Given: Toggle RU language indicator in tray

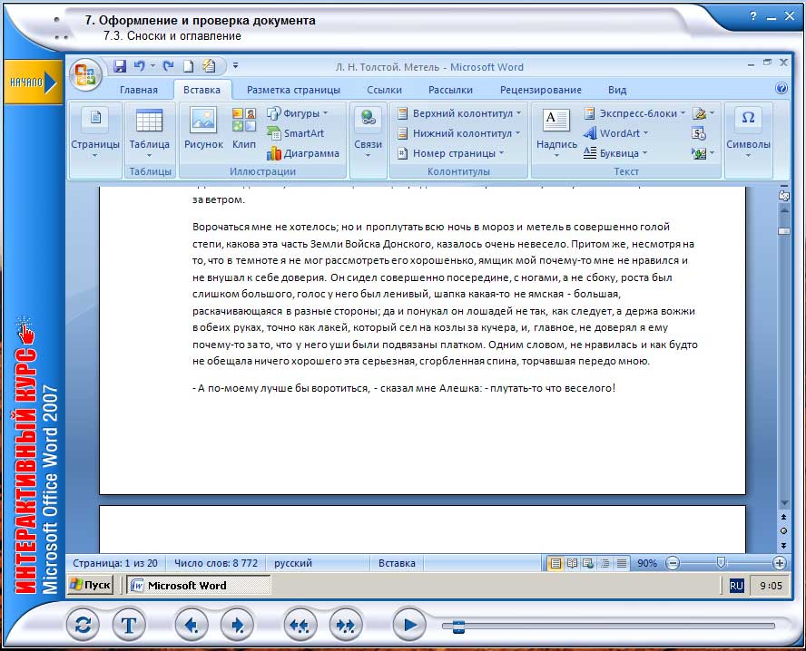Looking at the screenshot, I should [x=737, y=586].
